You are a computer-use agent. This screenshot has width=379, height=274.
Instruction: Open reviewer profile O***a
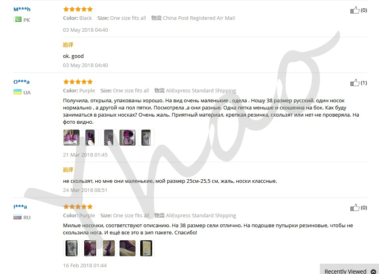click(x=21, y=82)
